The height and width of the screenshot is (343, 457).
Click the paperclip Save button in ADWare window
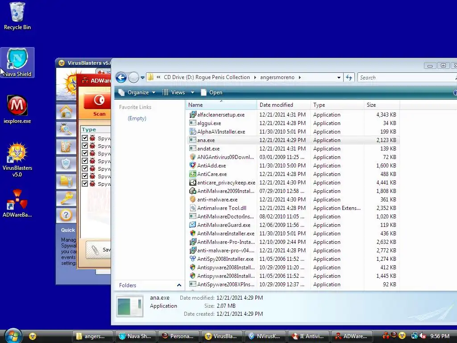[x=99, y=250]
